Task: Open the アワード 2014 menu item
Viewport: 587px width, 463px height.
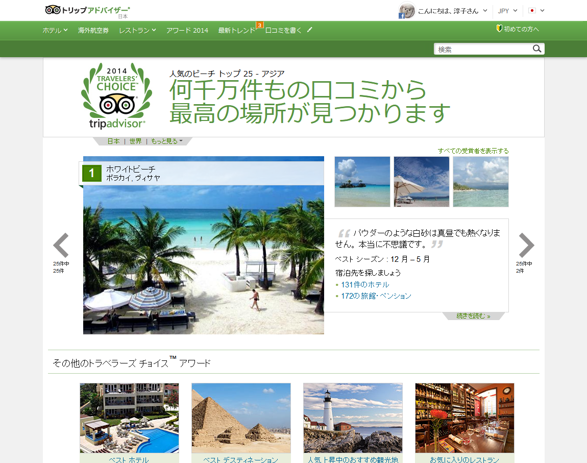Action: pyautogui.click(x=187, y=30)
